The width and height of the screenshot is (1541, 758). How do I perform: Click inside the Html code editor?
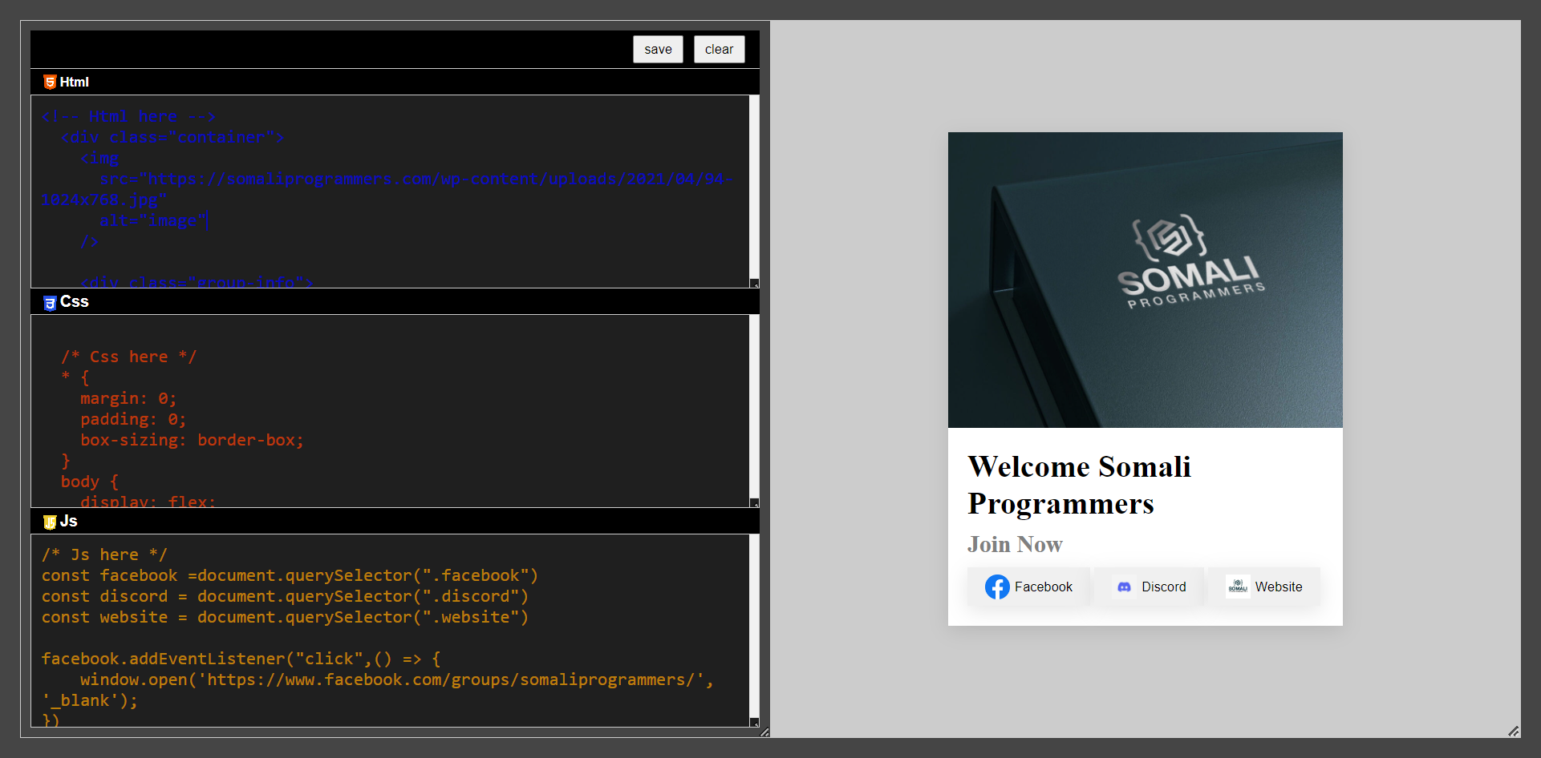tap(390, 192)
